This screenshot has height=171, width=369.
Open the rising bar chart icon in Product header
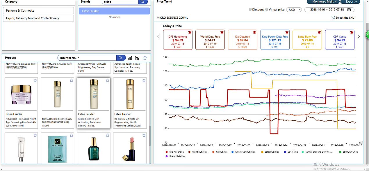[x=130, y=58]
